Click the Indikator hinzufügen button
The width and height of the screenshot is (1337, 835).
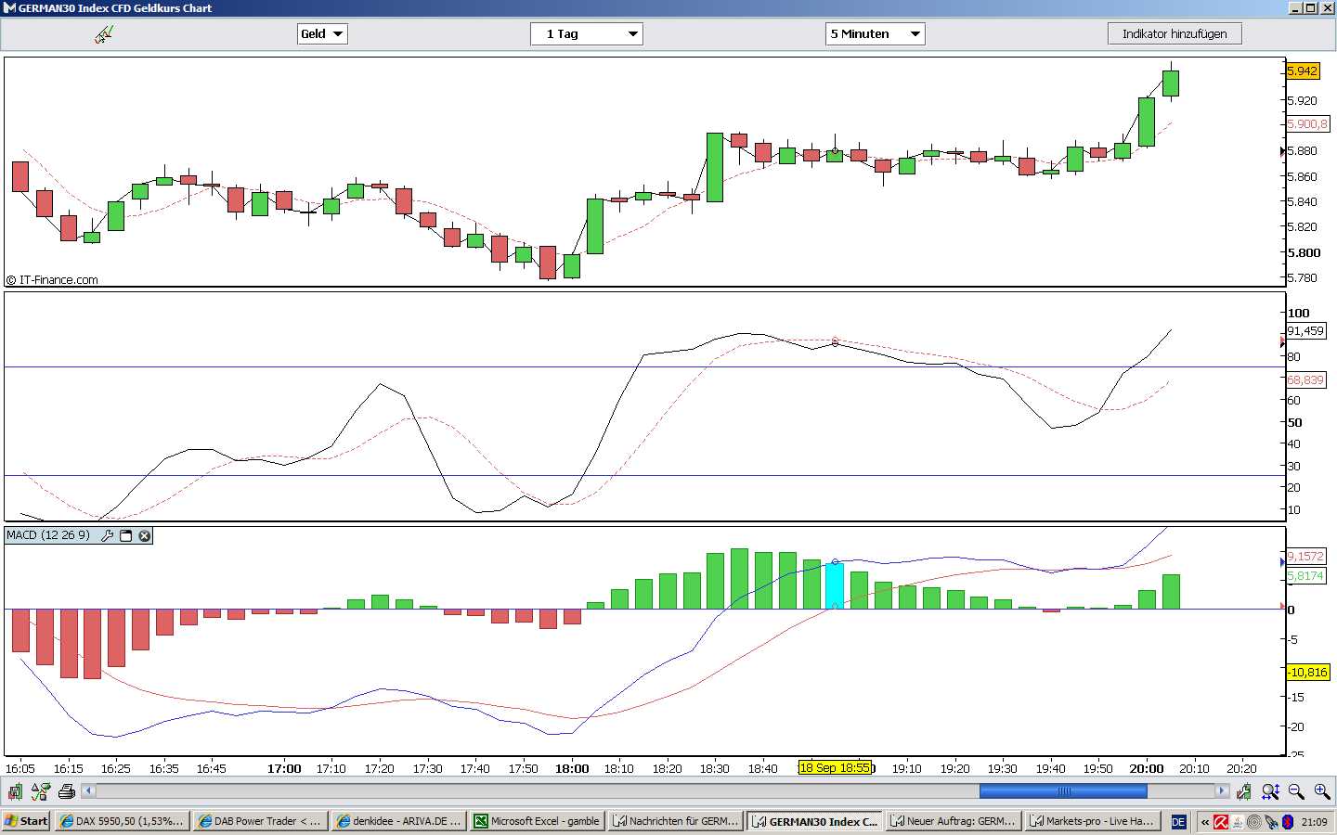coord(1175,34)
